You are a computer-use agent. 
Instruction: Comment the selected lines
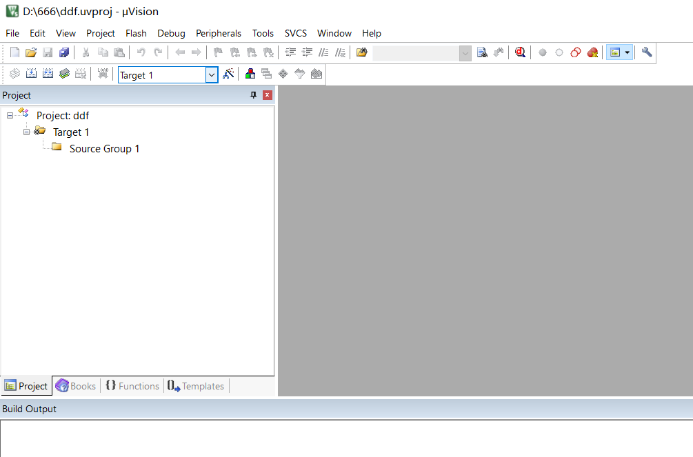[x=323, y=52]
